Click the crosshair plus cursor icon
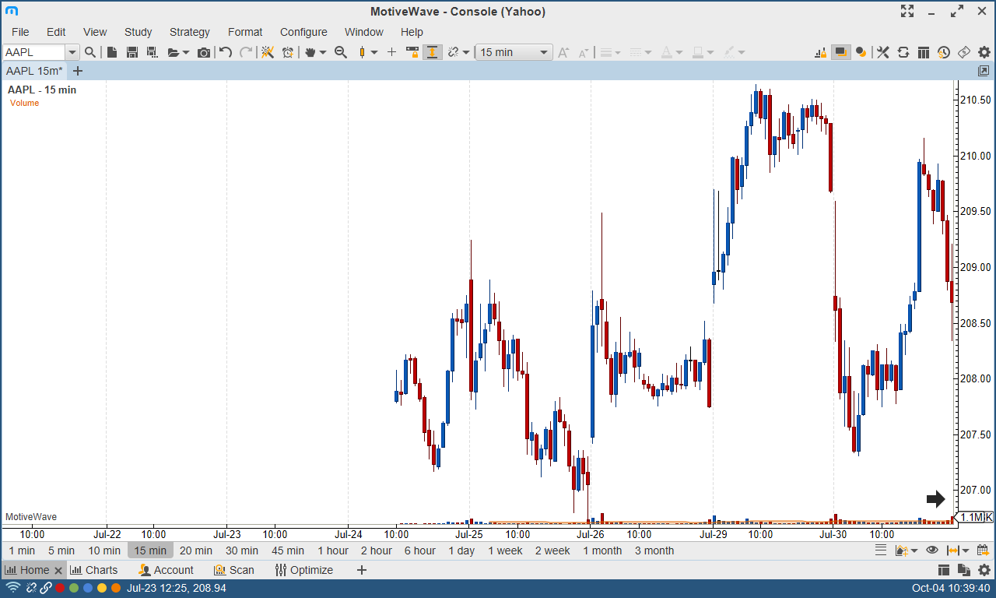The image size is (996, 598). (391, 52)
